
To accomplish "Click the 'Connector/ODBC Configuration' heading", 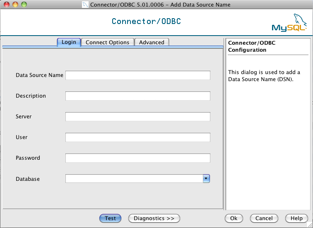I will [252, 46].
